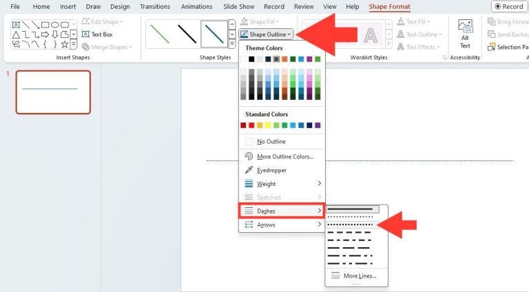This screenshot has height=292, width=529.
Task: Apply the black diagonal line style
Action: click(x=186, y=33)
